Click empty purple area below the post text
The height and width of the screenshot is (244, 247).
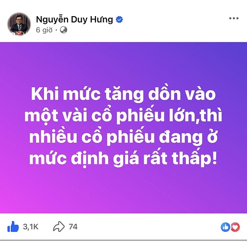123,190
